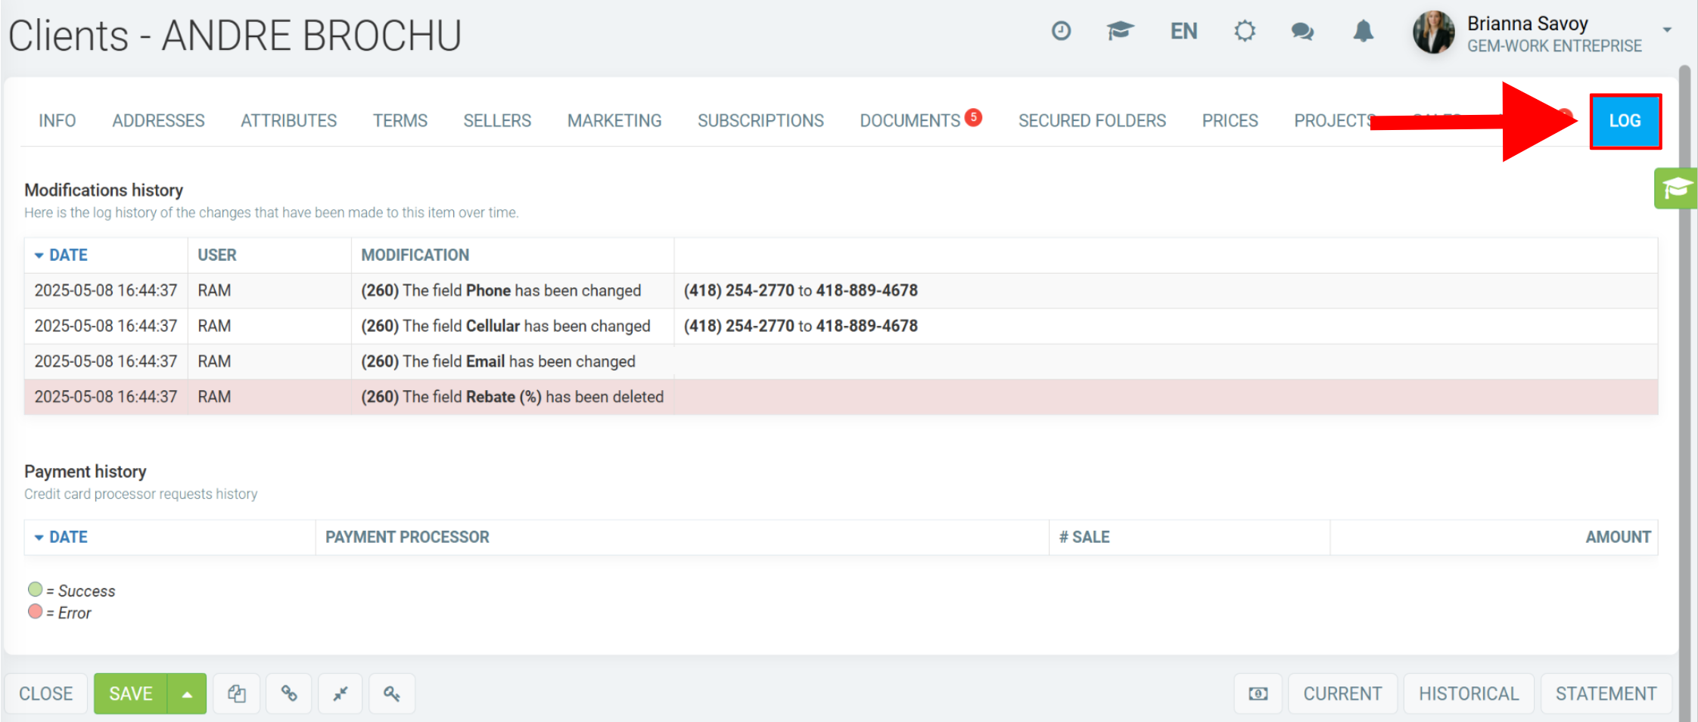Click the key access icon button

click(x=392, y=693)
